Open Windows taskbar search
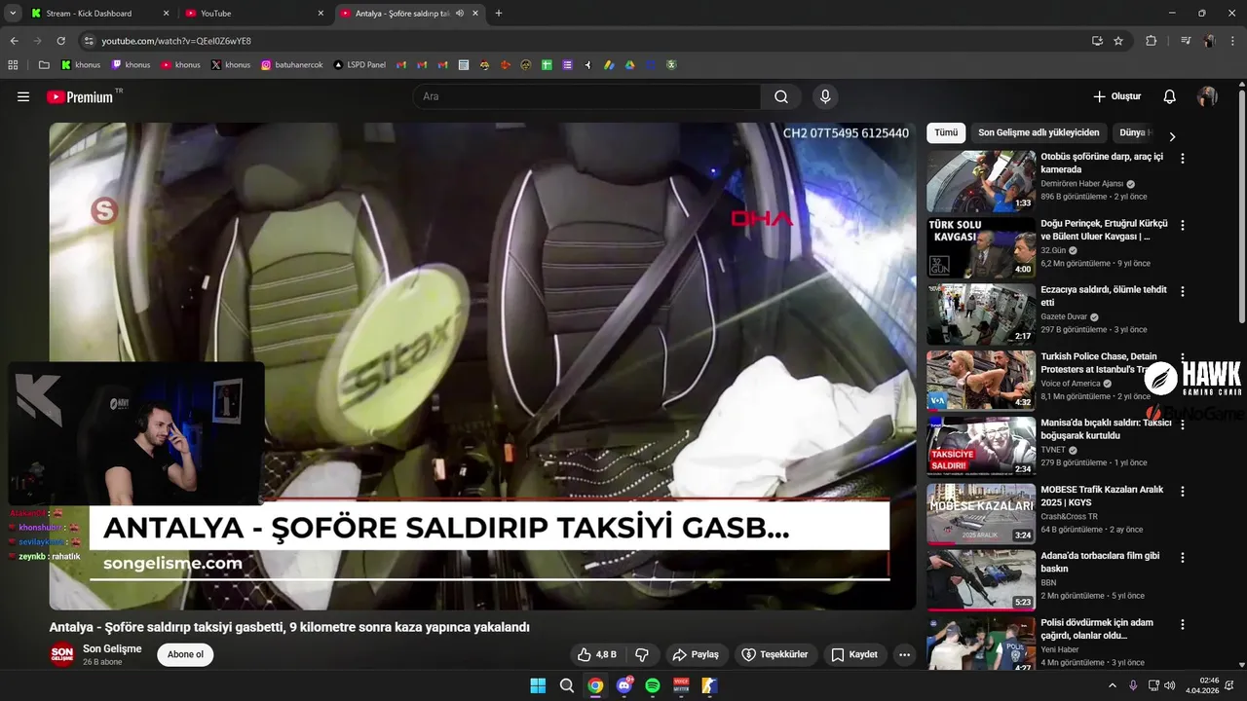The width and height of the screenshot is (1247, 701). click(x=567, y=685)
